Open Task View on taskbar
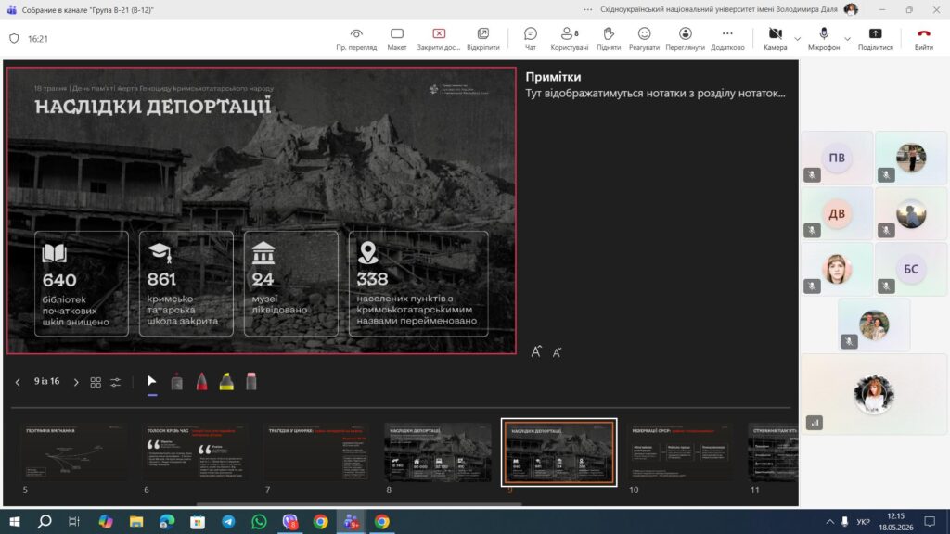This screenshot has height=534, width=950. (x=74, y=521)
